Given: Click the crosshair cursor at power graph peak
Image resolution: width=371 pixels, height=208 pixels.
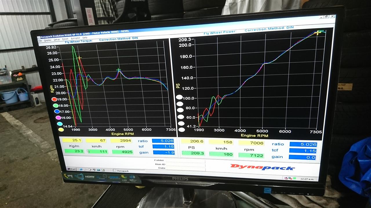Looking at the screenshot, I should (318, 32).
